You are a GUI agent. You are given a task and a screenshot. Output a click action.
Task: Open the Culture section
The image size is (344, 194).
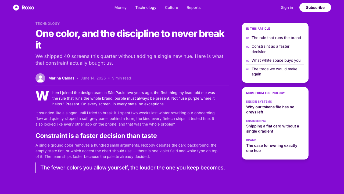(x=171, y=8)
